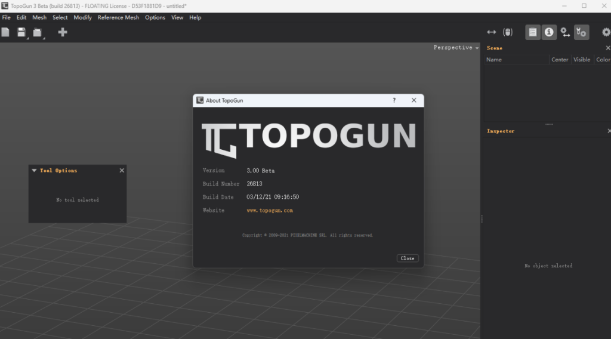Click the Color column header in Scene panel
The width and height of the screenshot is (611, 339).
tap(603, 60)
